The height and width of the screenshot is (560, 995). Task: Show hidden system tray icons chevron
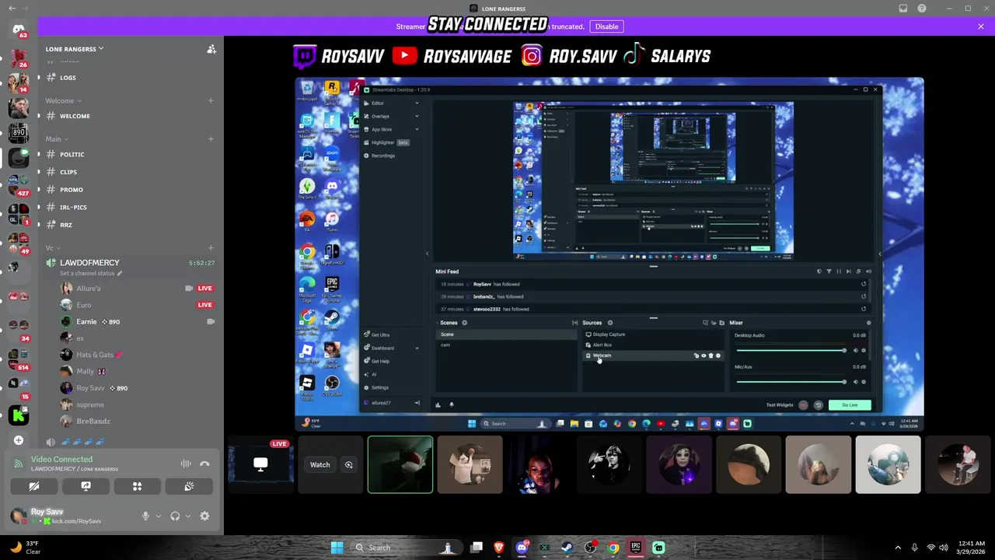898,548
